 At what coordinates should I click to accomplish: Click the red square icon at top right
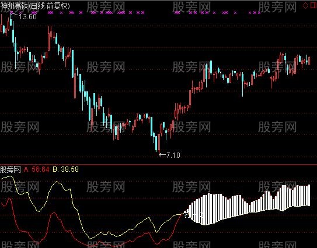point(313,5)
